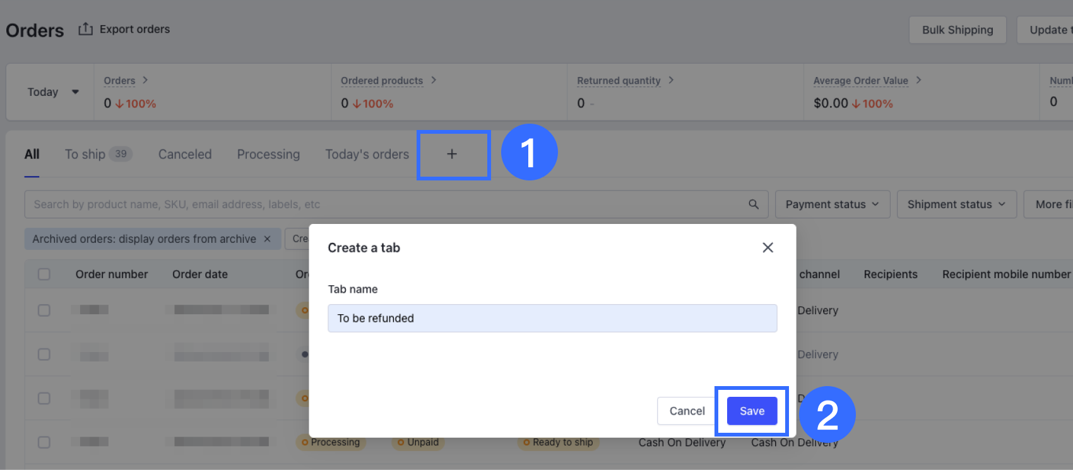
Task: Click the arrow beside Ordered products
Action: tap(434, 80)
